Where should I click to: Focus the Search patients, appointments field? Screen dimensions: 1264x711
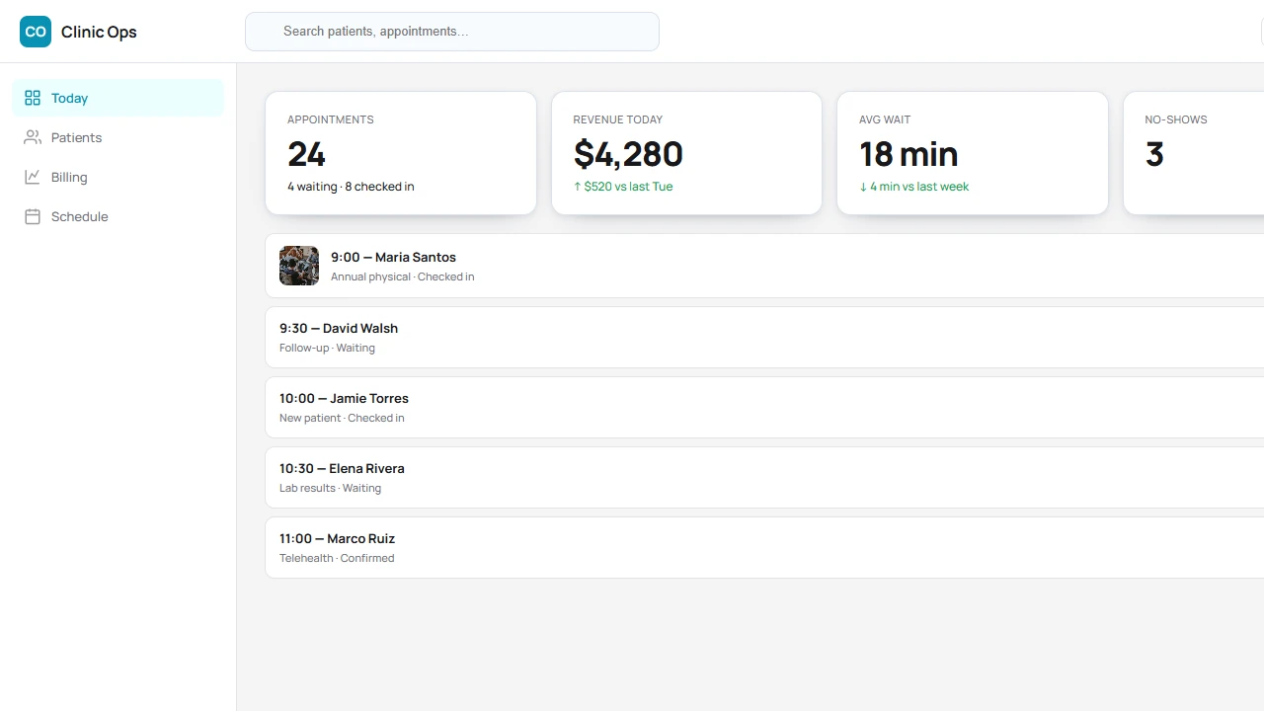point(452,32)
